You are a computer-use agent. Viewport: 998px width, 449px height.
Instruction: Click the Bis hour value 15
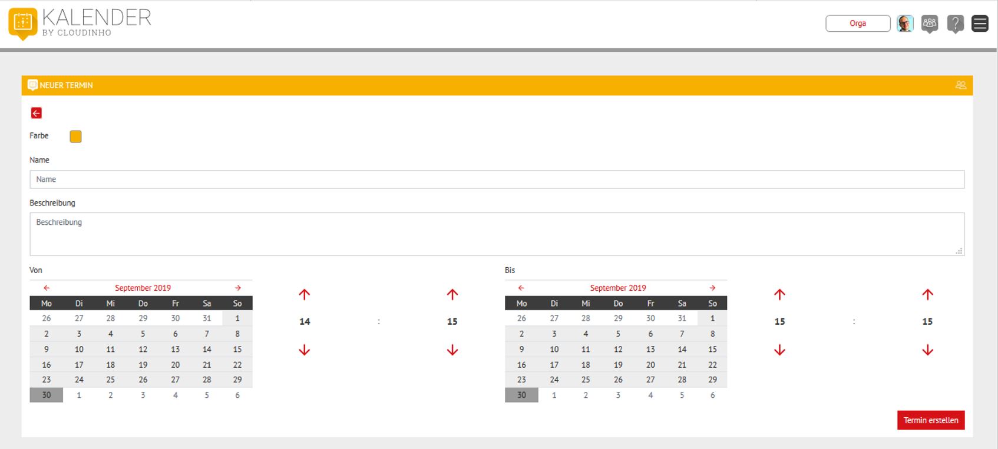779,321
